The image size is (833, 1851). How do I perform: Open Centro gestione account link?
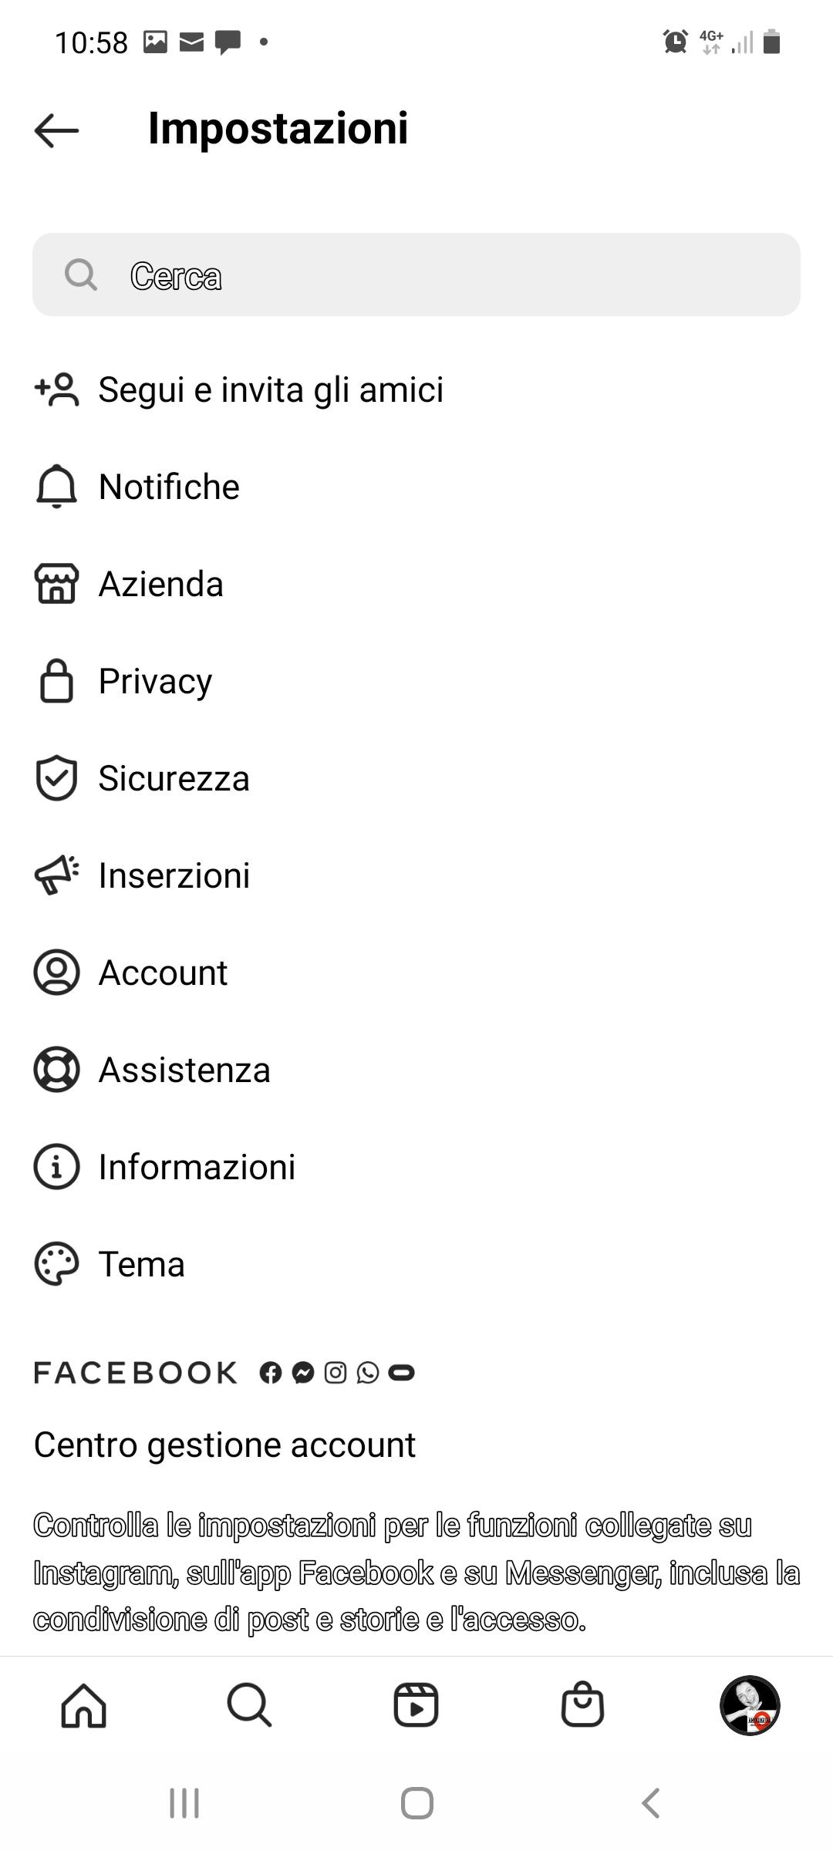(x=224, y=1445)
